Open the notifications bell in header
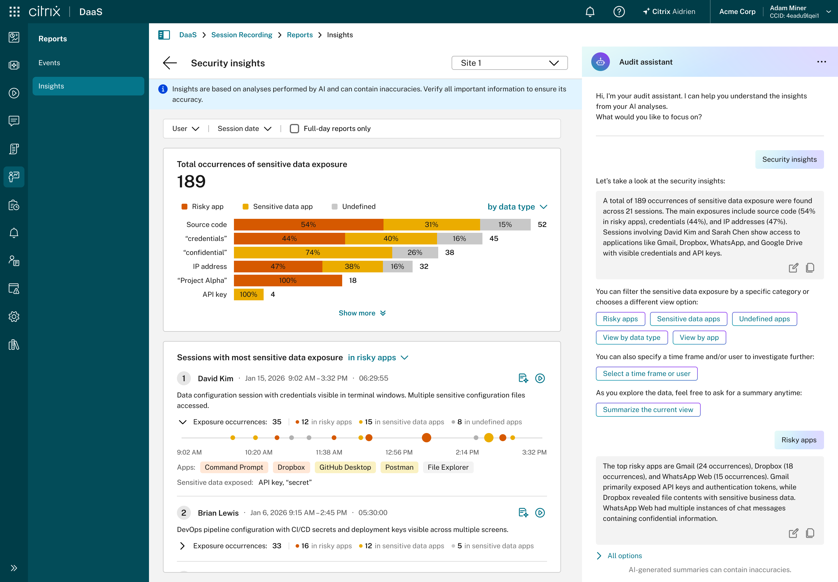 point(590,12)
